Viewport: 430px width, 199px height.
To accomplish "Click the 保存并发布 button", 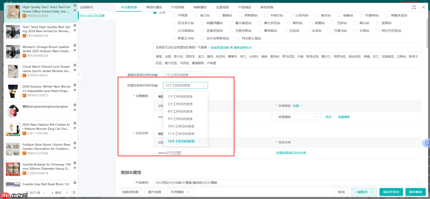I will click(391, 192).
